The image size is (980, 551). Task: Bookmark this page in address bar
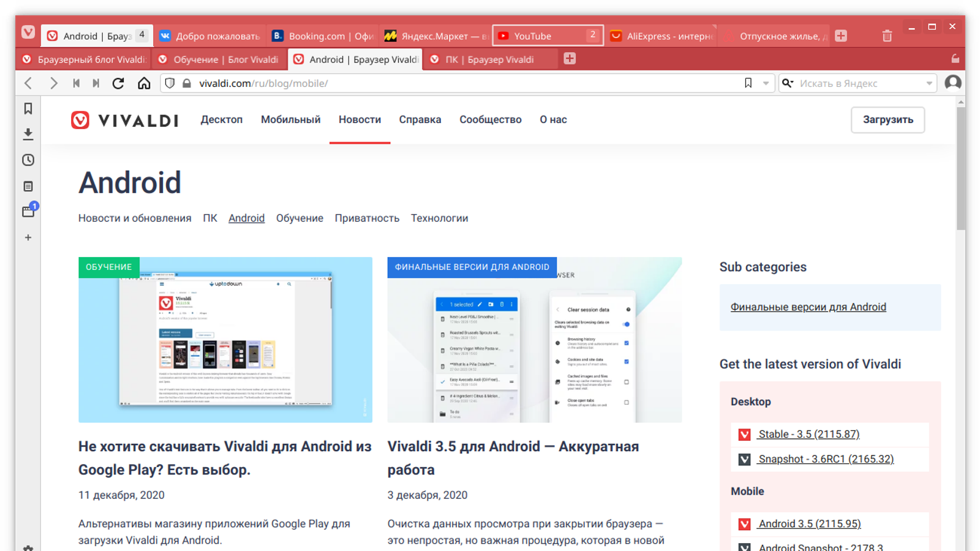click(748, 83)
